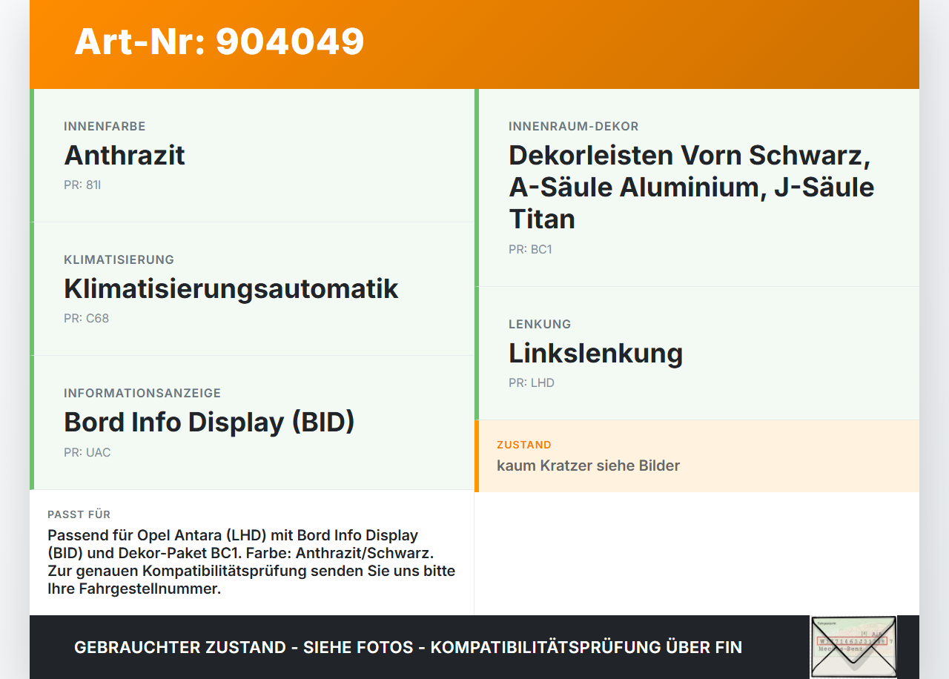This screenshot has height=679, width=949.
Task: Click the Innenraum-Dekor section label
Action: pos(573,127)
